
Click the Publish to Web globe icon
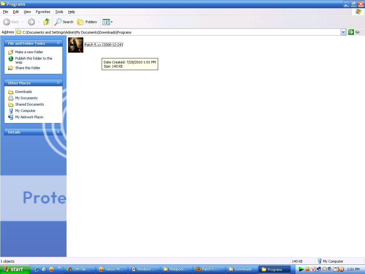pos(11,58)
